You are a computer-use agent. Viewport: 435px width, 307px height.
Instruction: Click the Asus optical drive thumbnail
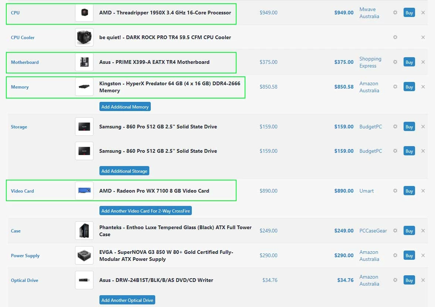(84, 280)
